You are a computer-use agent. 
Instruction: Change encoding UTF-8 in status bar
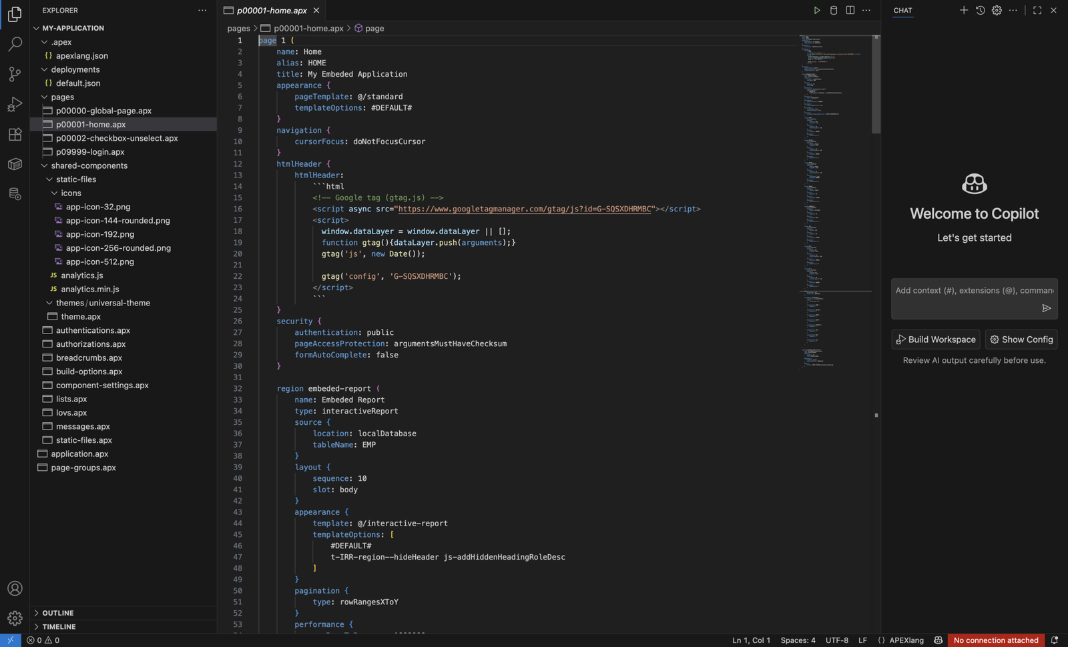[x=837, y=640]
